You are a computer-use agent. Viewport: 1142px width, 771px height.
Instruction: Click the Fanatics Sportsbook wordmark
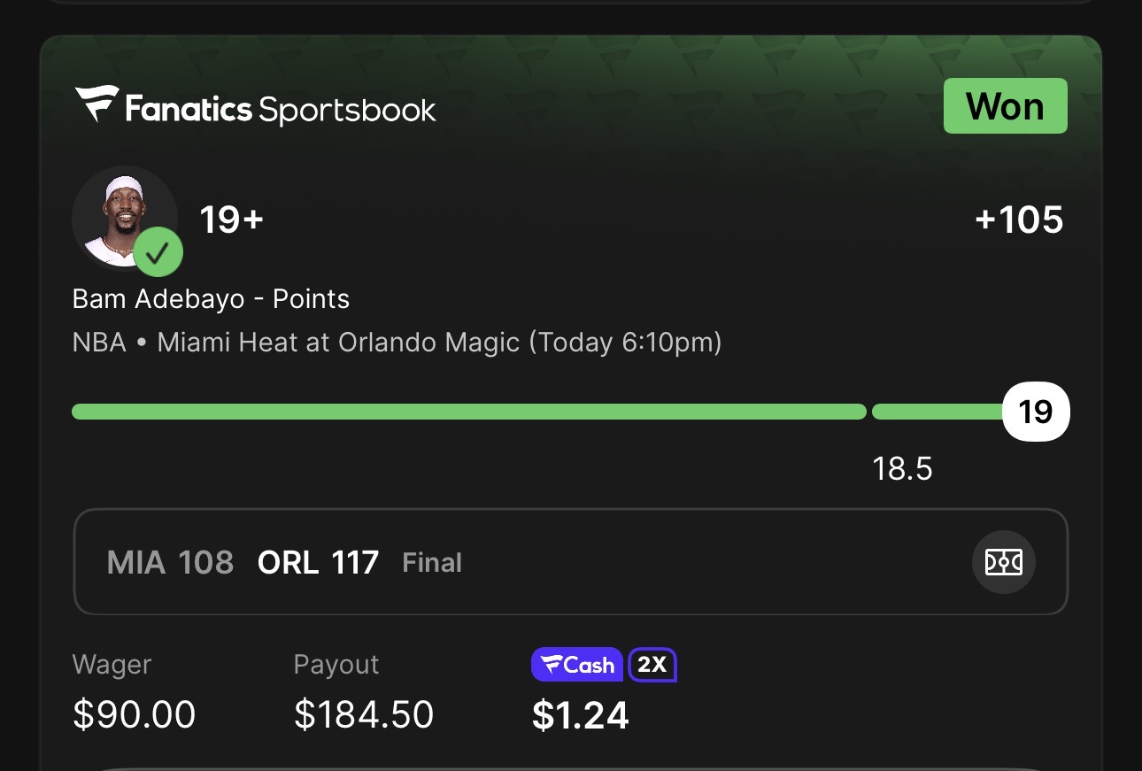281,110
